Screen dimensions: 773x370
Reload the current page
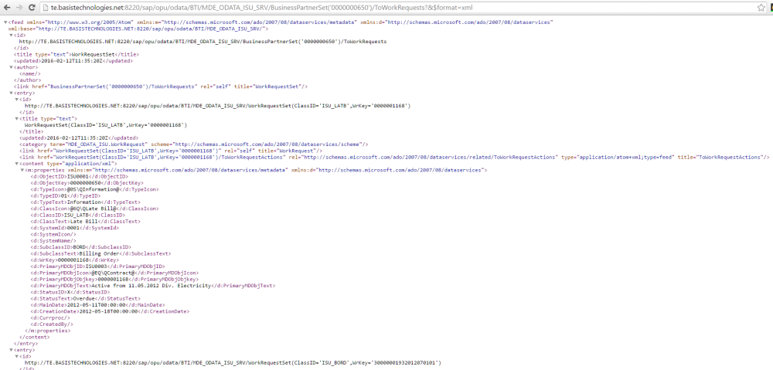(x=32, y=8)
